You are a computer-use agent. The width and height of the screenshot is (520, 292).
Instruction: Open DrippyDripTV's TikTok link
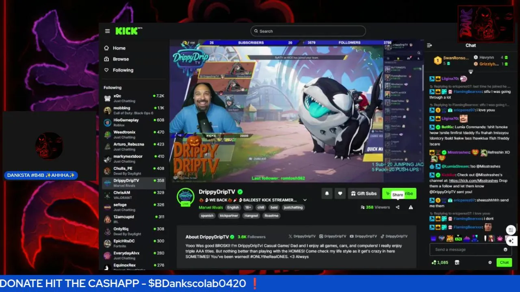394,236
